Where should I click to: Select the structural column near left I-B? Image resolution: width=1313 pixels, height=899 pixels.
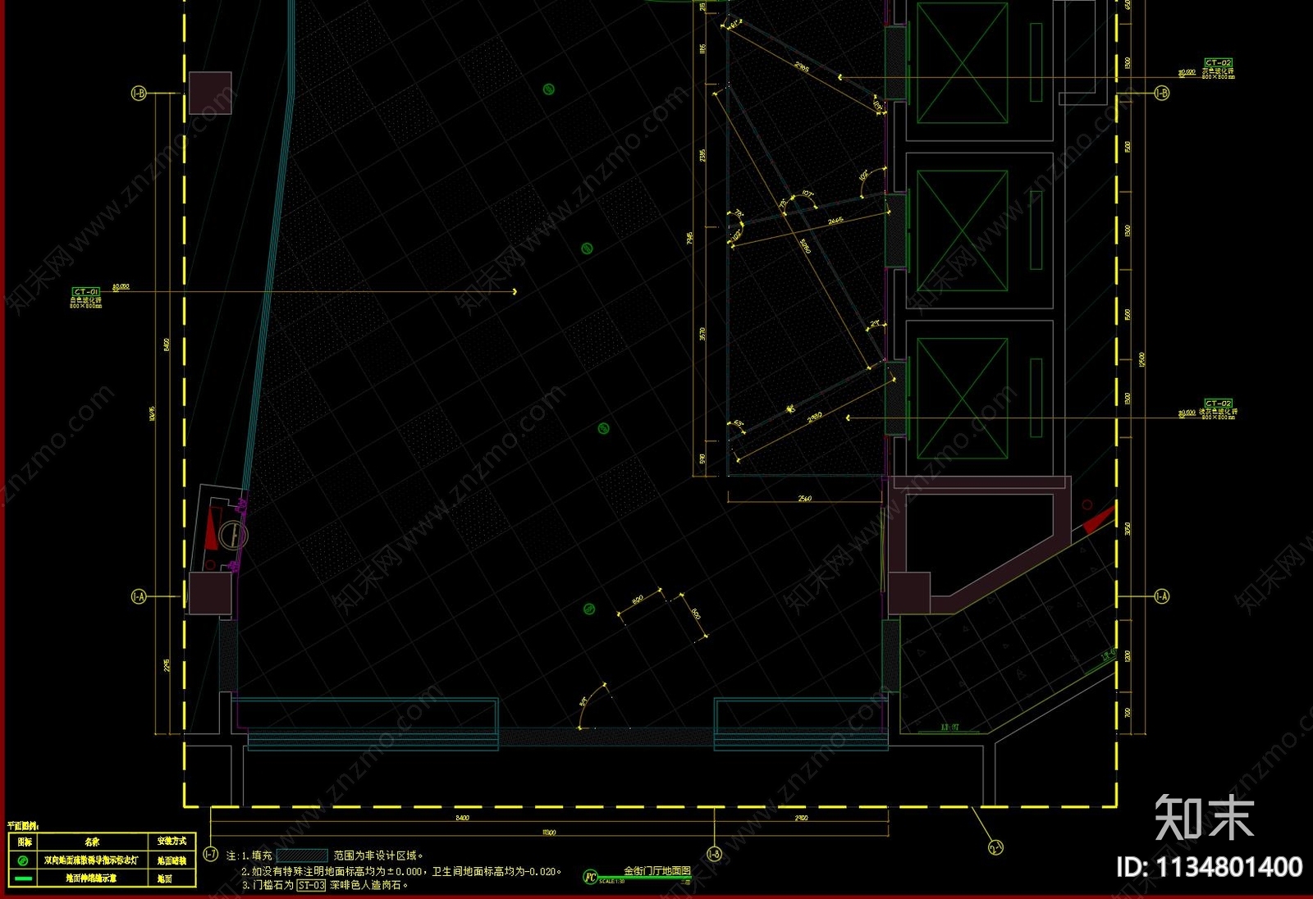click(210, 93)
